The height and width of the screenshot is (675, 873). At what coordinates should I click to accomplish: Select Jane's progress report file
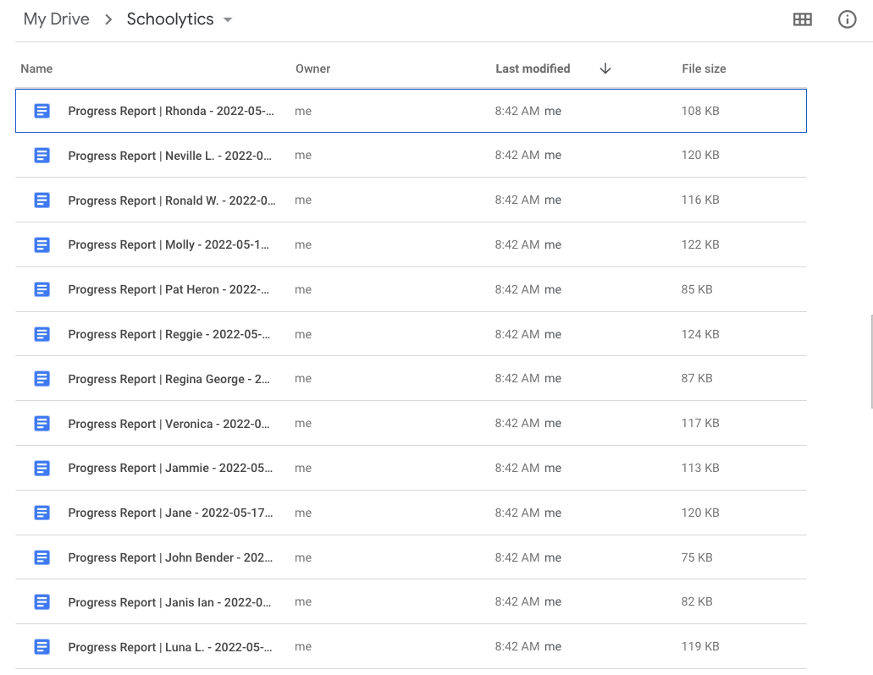coord(170,513)
